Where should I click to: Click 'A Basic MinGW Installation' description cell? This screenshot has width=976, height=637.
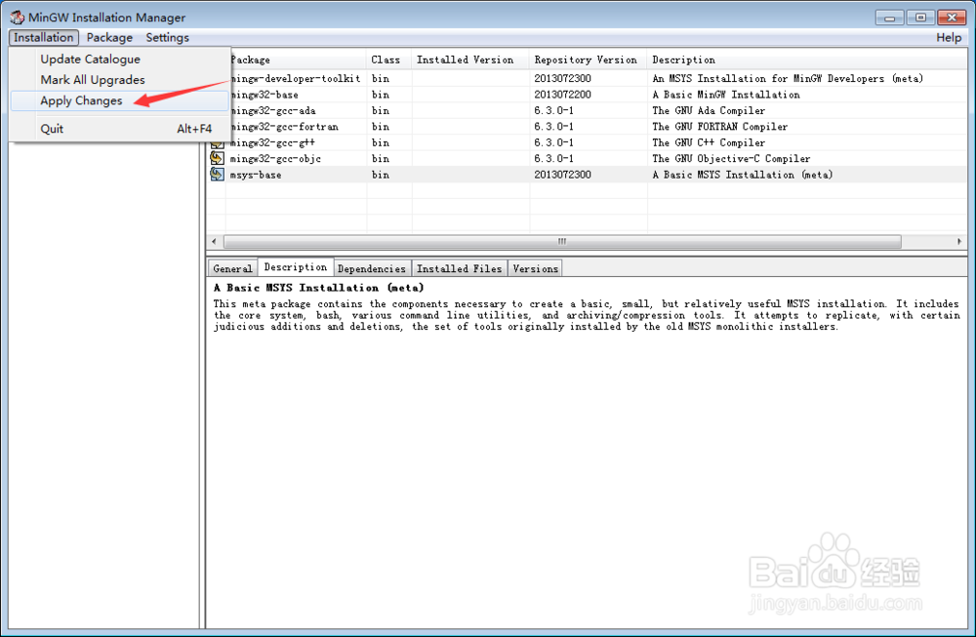(x=726, y=95)
